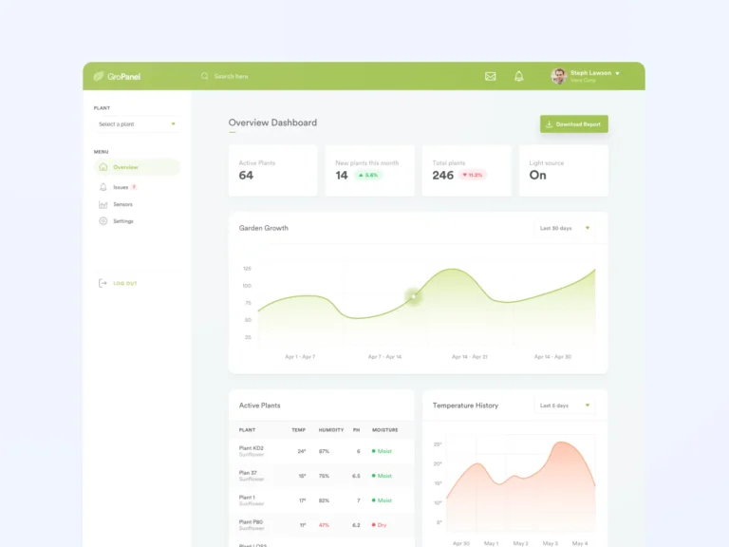Viewport: 729px width, 547px height.
Task: Click the Apr 7 - Apr 14 axis label
Action: [x=384, y=357]
